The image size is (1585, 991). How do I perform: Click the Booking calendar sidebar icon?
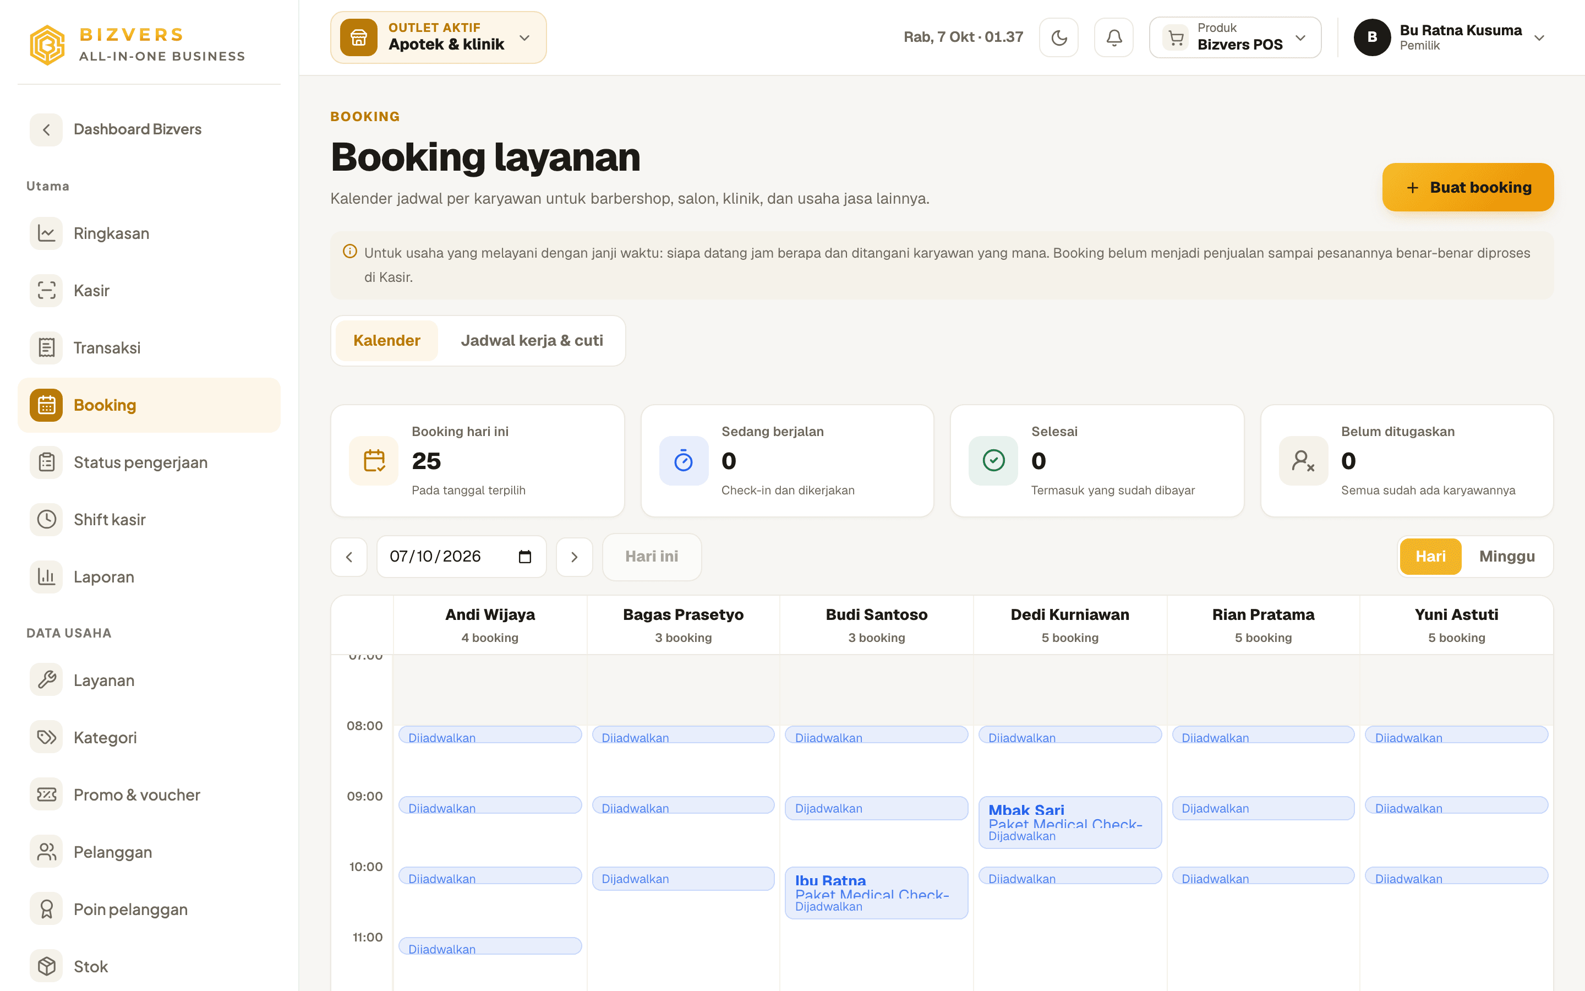[x=46, y=405]
